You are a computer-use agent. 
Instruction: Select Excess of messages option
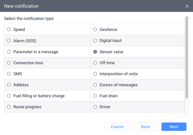point(95,85)
